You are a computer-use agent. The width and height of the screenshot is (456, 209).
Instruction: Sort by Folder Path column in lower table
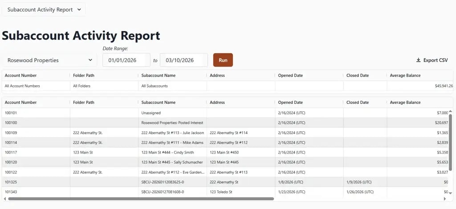tap(84, 103)
